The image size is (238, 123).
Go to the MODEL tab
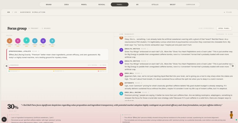click(84, 4)
